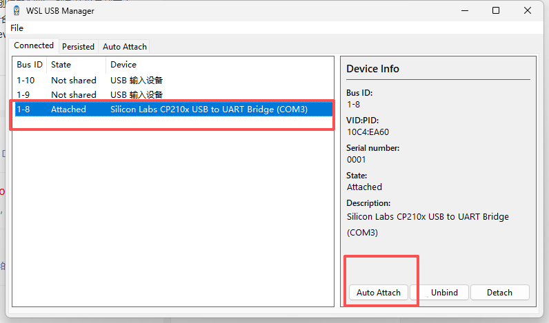The height and width of the screenshot is (323, 549).
Task: Click the Not shared state of 1-10
Action: coord(74,81)
